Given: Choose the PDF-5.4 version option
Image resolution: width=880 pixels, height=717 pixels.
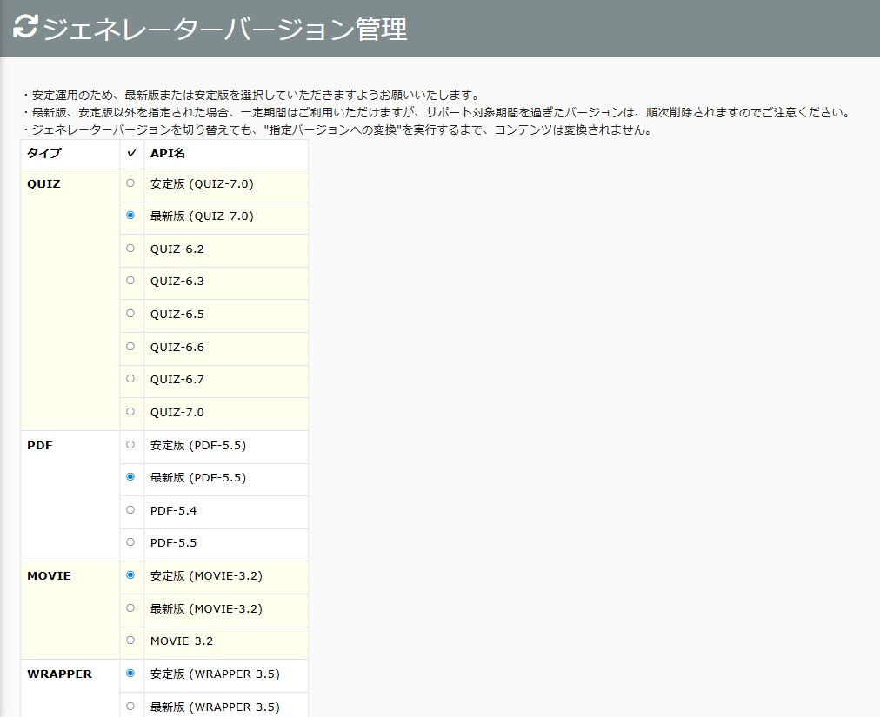Looking at the screenshot, I should click(x=130, y=509).
